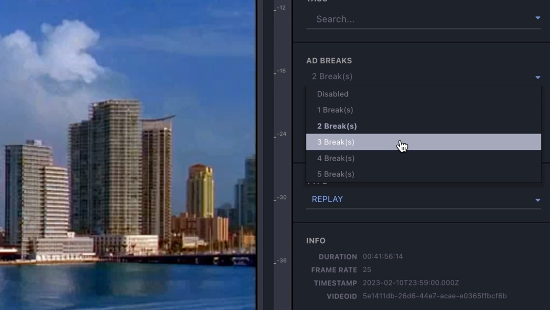Screen dimensions: 550x310
Task: Click the REPLAY type selector value
Action: [327, 199]
